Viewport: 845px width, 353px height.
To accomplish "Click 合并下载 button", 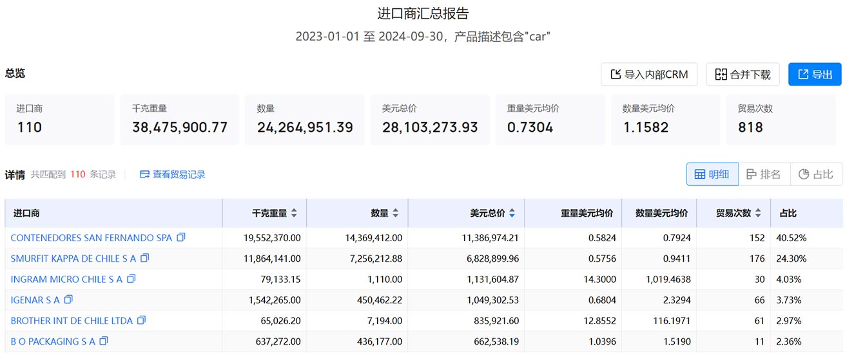I will [x=743, y=75].
